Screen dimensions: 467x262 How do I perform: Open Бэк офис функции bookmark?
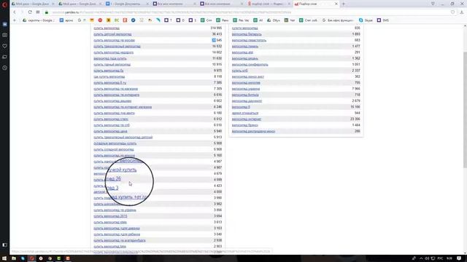pyautogui.click(x=338, y=20)
